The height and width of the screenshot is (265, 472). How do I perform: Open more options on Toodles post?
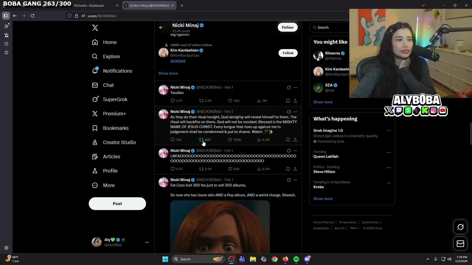(295, 88)
